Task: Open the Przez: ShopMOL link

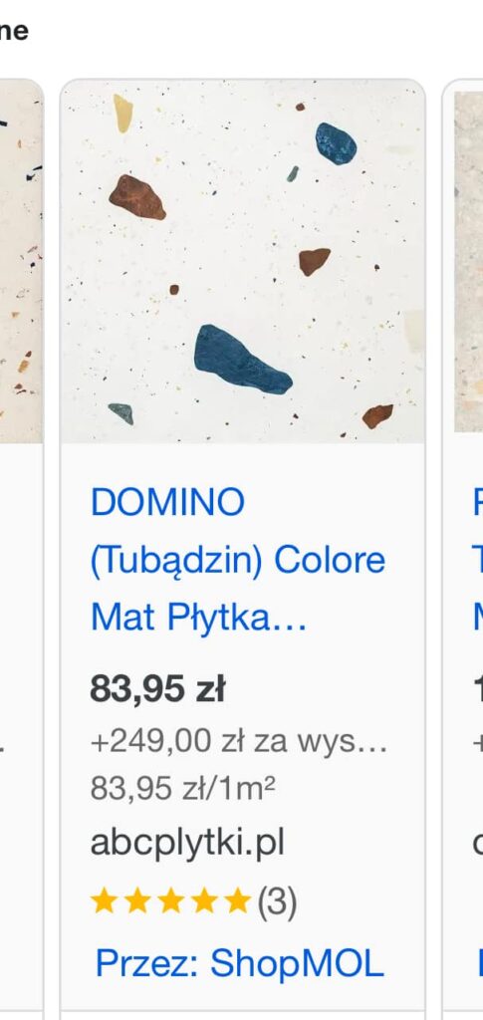Action: coord(240,963)
